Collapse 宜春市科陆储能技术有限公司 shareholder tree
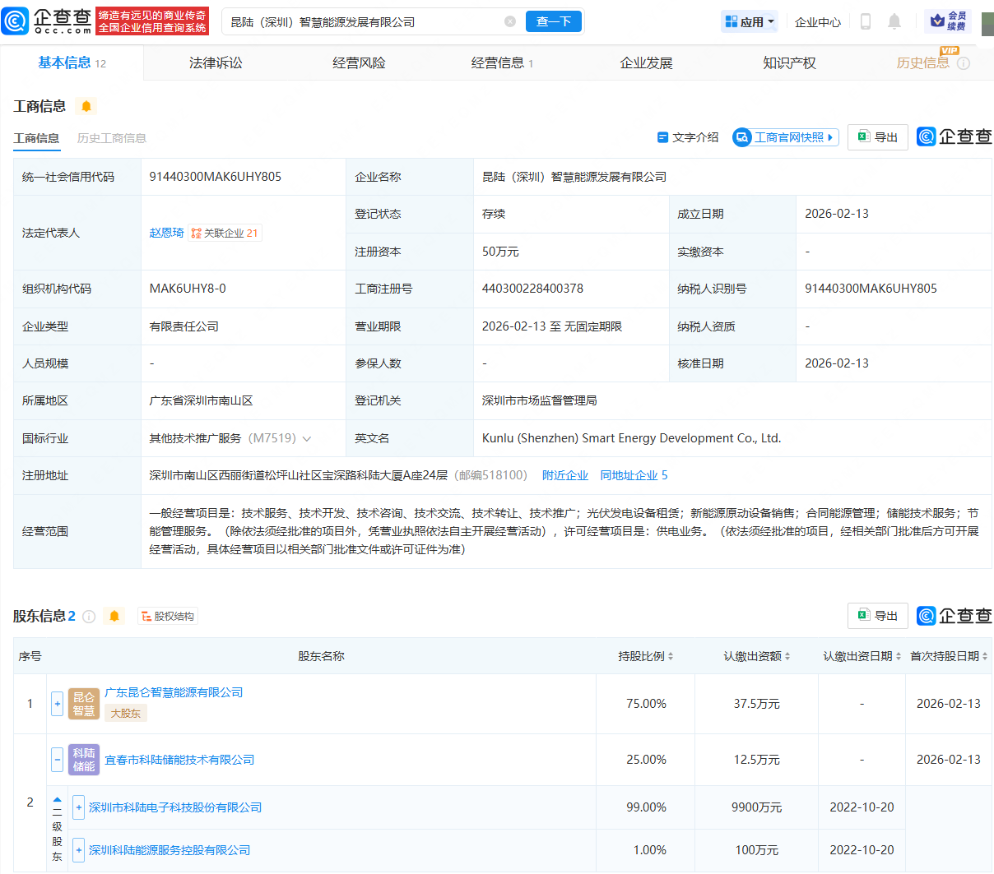The height and width of the screenshot is (874, 994). click(x=57, y=759)
